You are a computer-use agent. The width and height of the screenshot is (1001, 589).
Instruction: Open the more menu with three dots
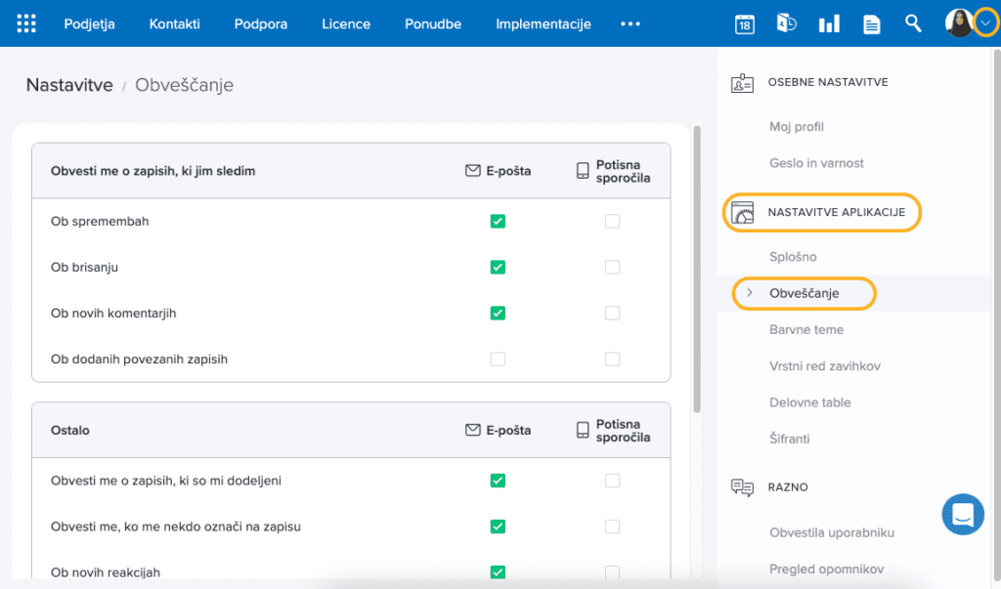631,23
